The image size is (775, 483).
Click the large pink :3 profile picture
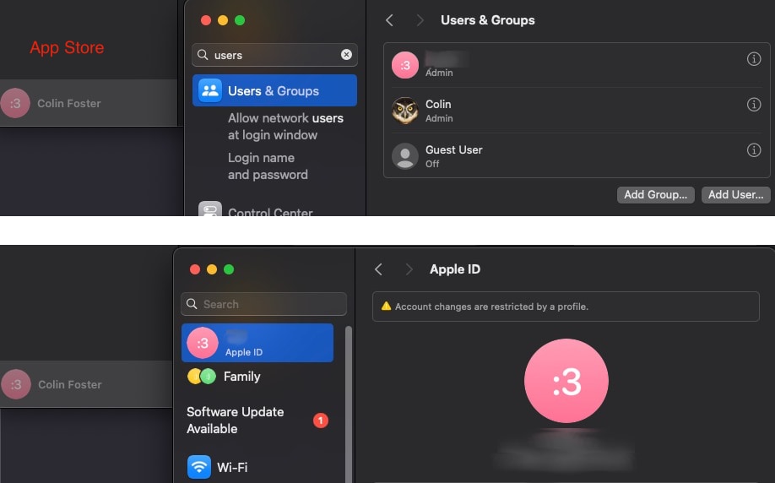pyautogui.click(x=566, y=381)
